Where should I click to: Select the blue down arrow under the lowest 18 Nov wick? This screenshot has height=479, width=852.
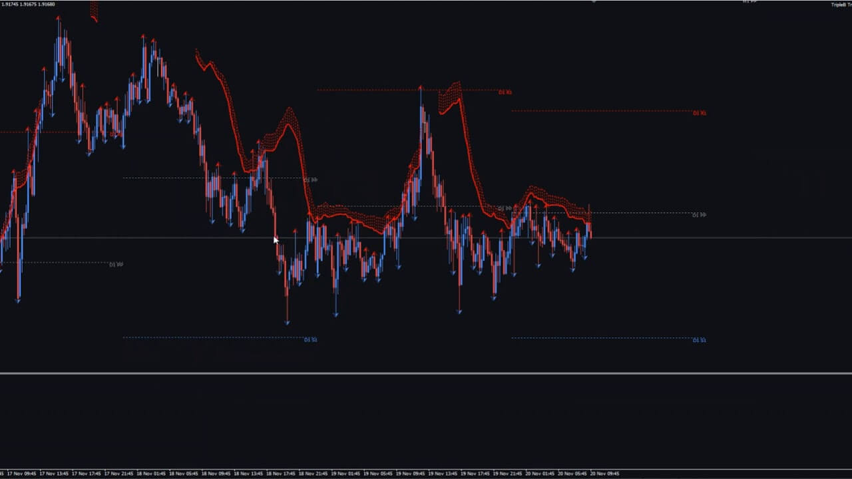[x=288, y=323]
